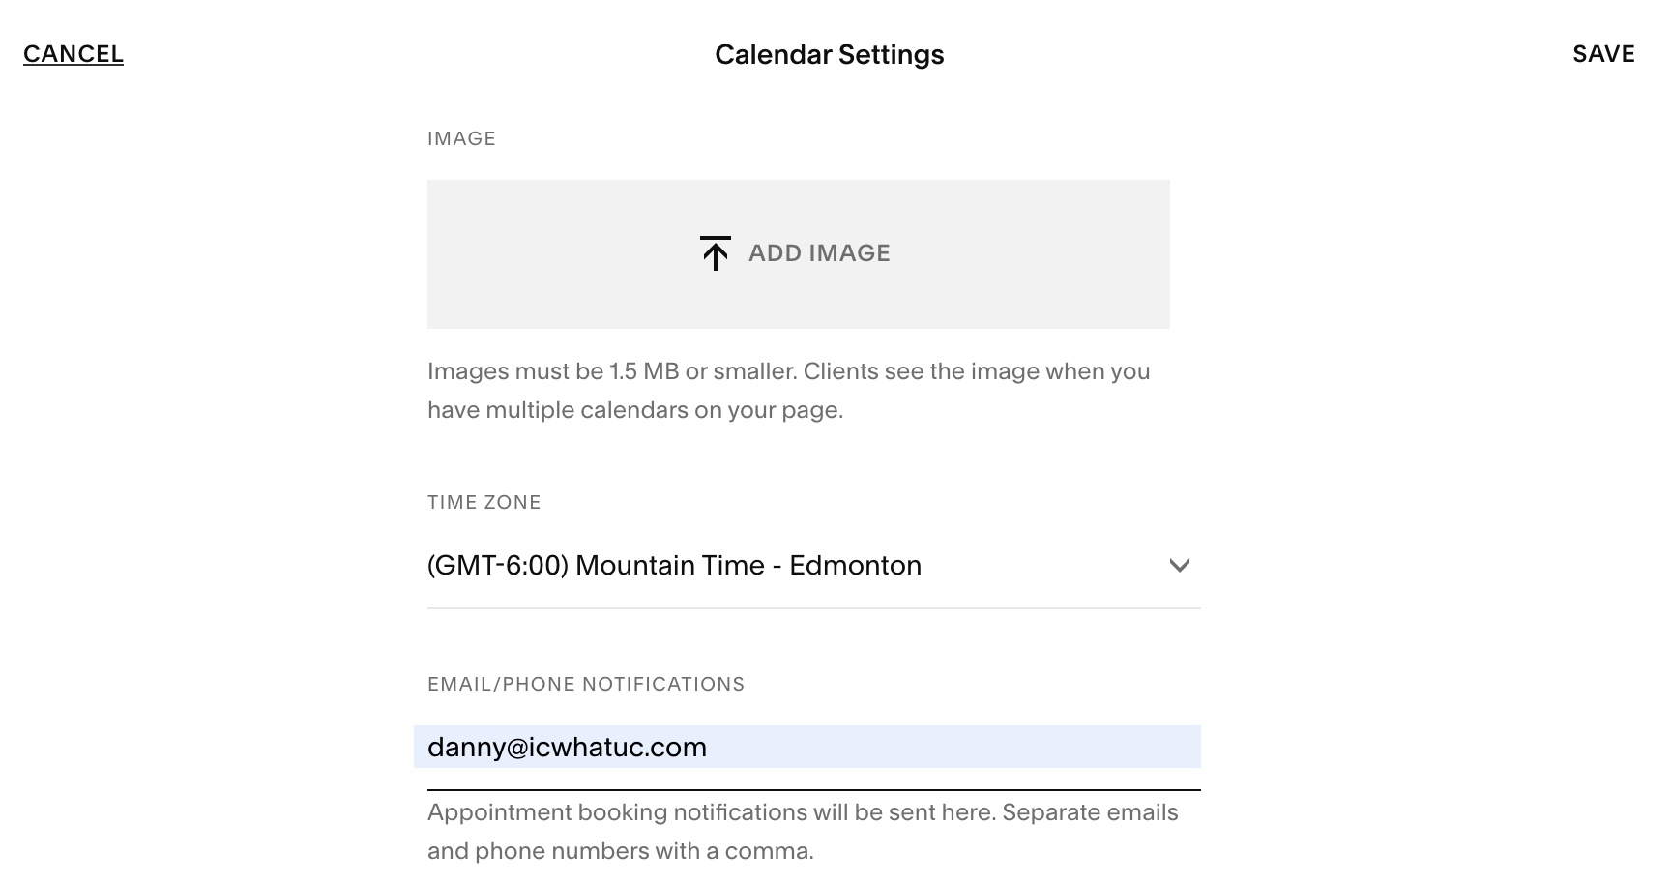Click the CANCEL link
Viewport: 1671px width, 884px height.
tap(73, 54)
